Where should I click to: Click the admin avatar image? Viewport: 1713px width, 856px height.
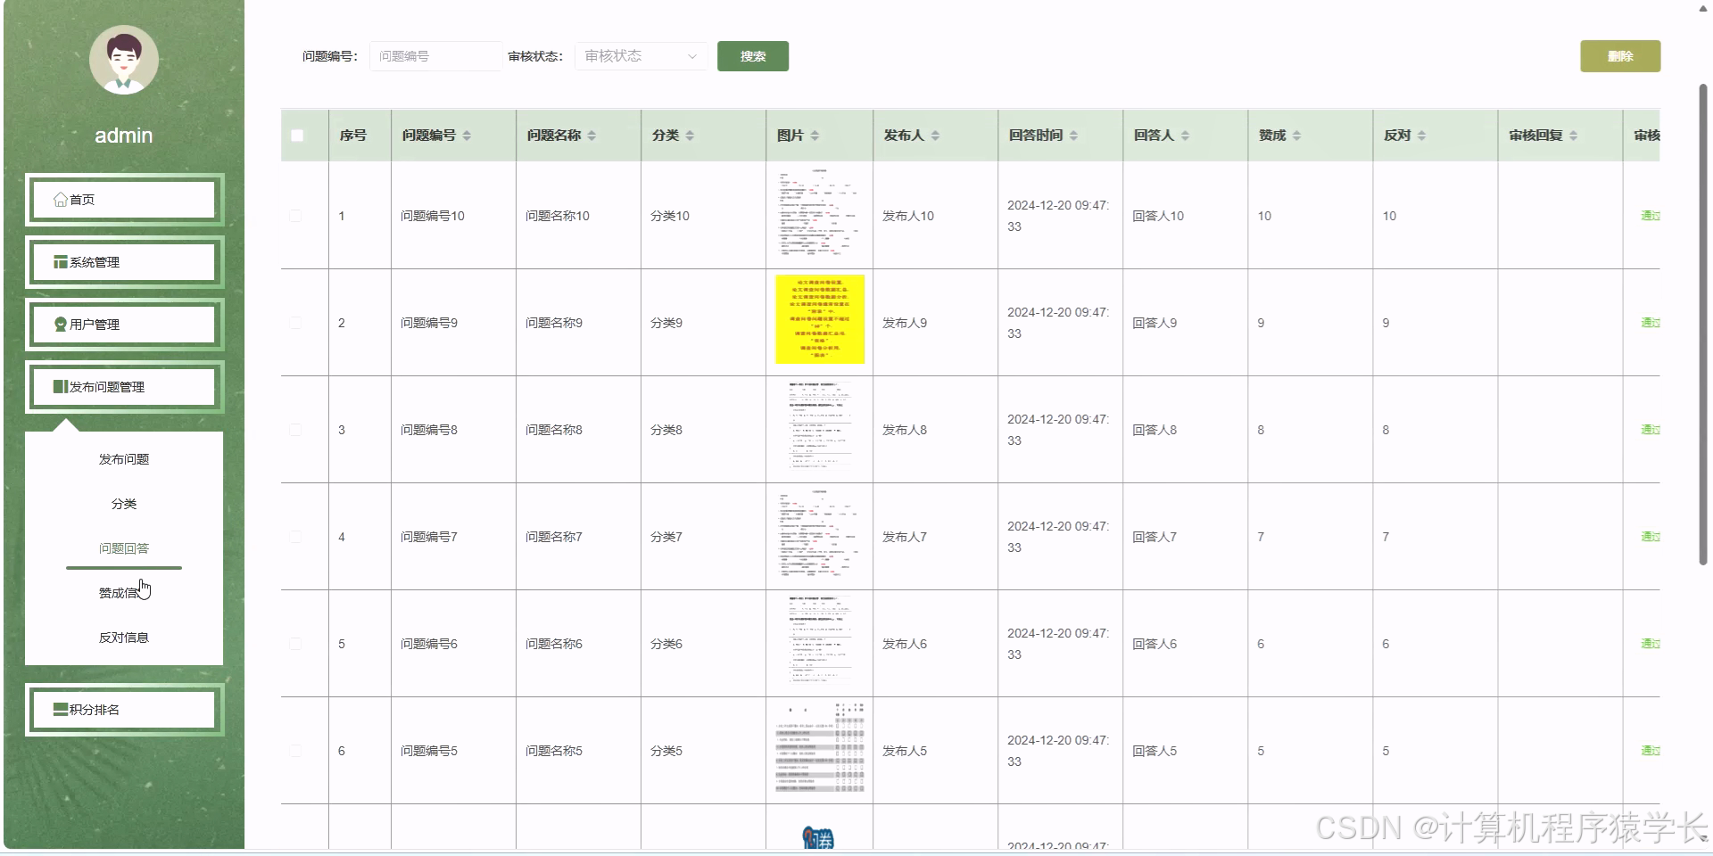[x=124, y=60]
